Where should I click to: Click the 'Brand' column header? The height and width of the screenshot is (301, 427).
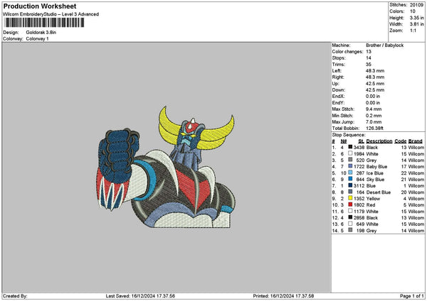click(416, 141)
